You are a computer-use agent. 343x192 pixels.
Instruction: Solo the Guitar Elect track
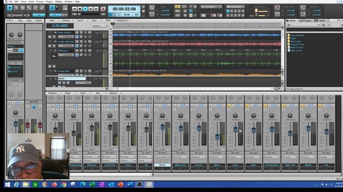tap(81, 71)
